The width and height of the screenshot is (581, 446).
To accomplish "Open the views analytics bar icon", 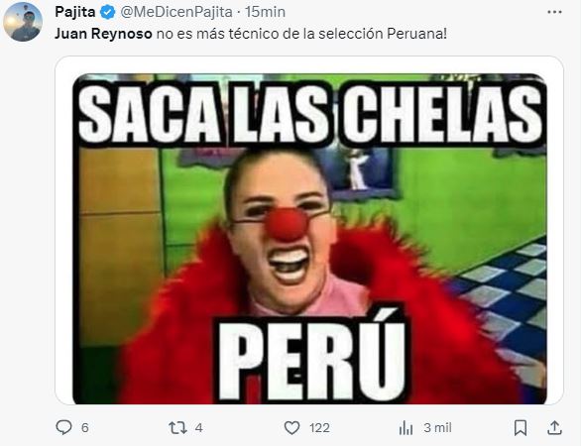I will [407, 428].
